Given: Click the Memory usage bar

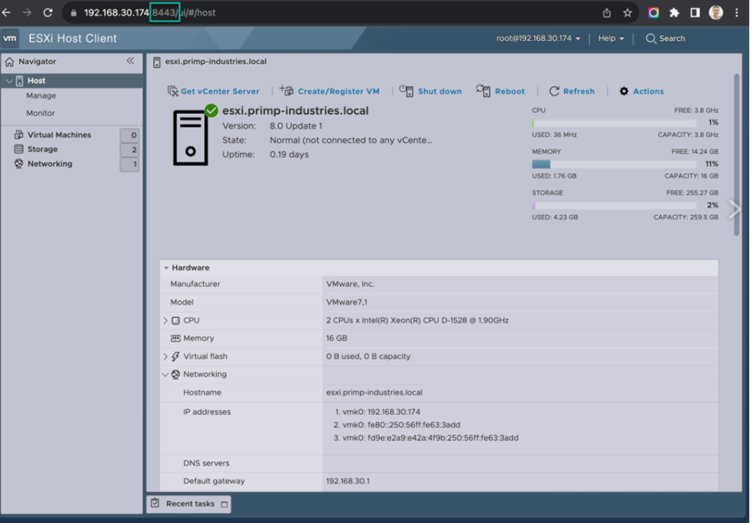Looking at the screenshot, I should point(614,164).
